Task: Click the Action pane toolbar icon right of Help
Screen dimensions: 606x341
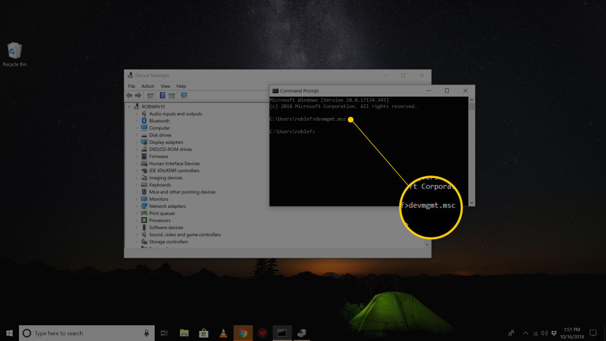Action: [172, 95]
